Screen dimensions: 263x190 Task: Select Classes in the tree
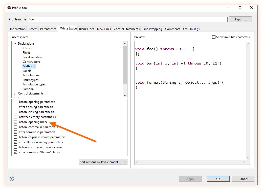tap(28, 48)
